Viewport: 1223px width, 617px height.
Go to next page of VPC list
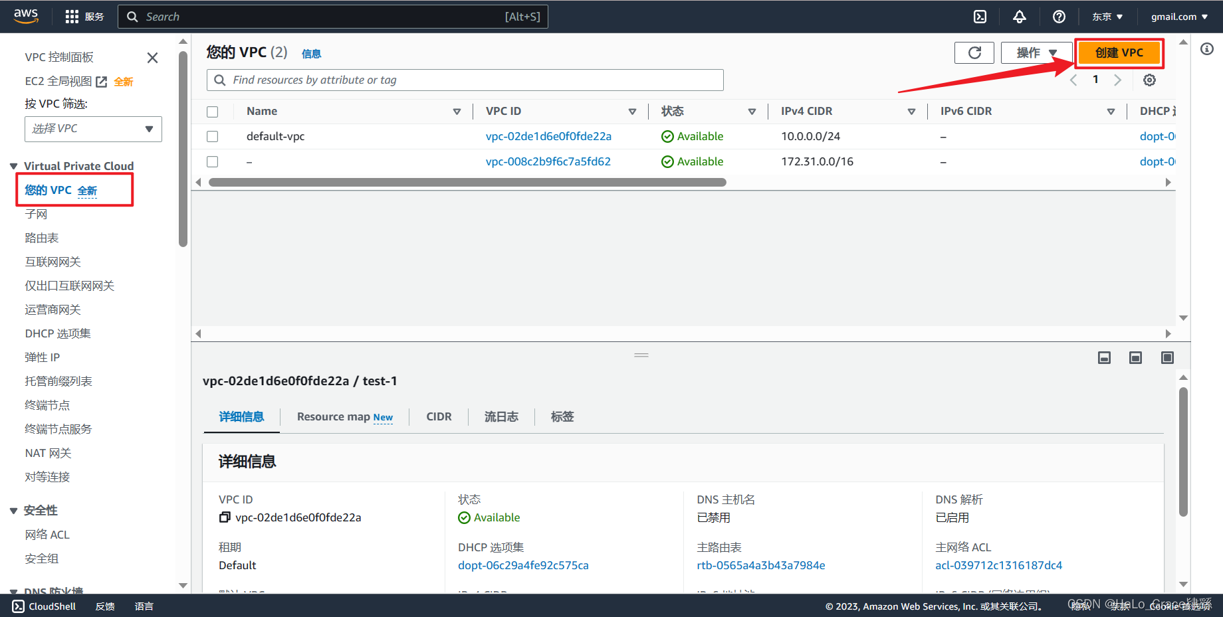(1117, 80)
